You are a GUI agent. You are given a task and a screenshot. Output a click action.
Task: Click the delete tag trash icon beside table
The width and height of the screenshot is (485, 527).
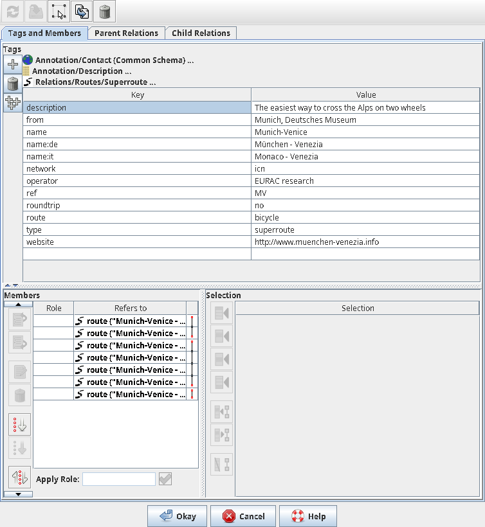[13, 84]
